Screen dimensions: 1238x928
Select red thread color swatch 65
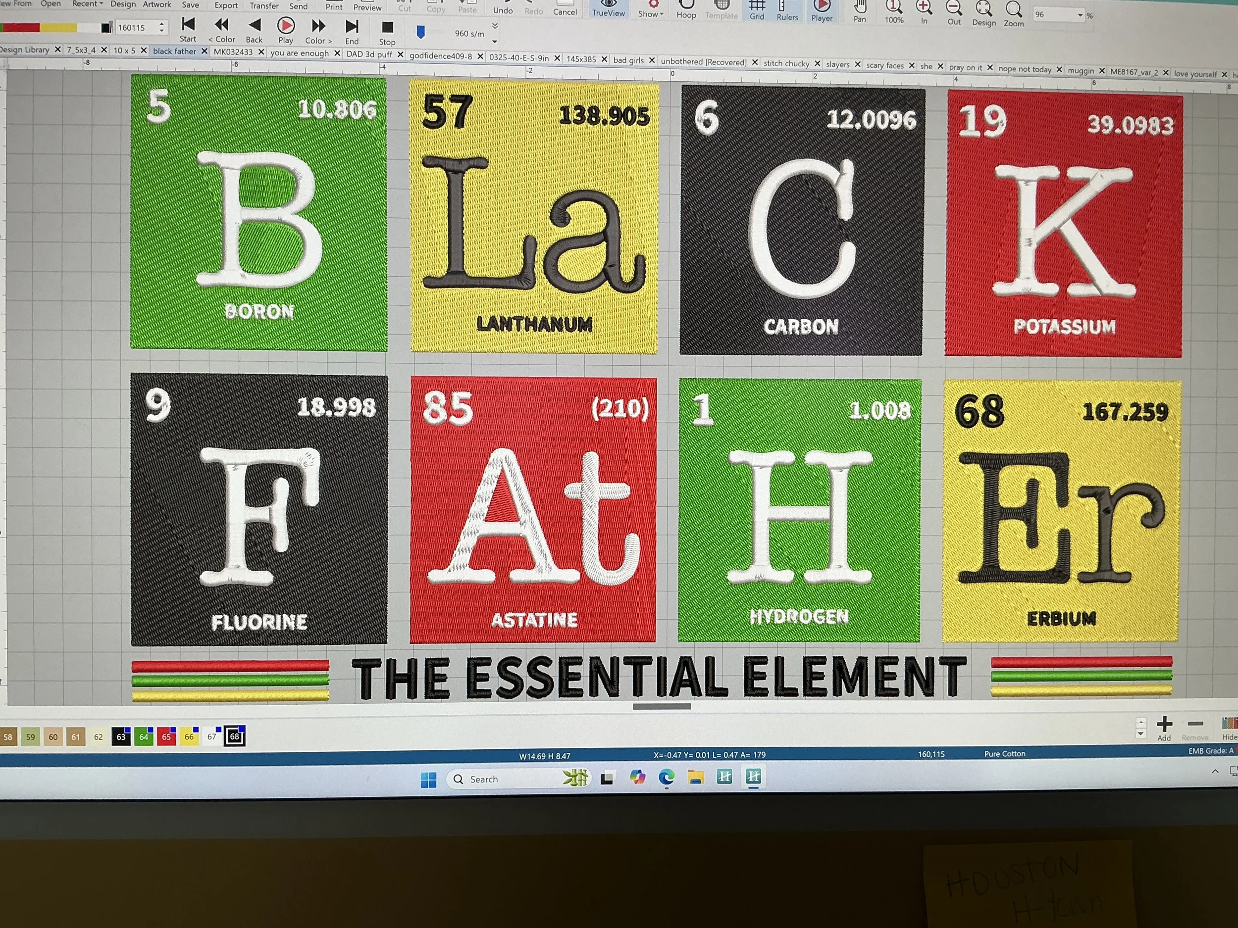coord(166,736)
